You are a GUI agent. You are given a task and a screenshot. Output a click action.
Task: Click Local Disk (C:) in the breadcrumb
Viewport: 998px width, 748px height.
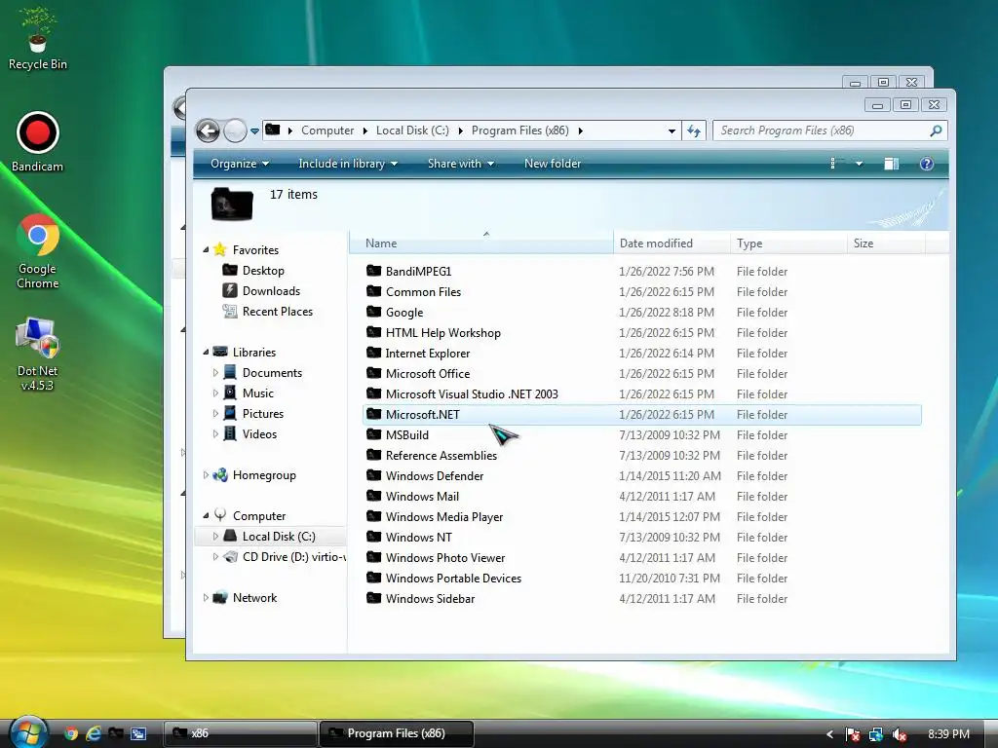point(412,131)
